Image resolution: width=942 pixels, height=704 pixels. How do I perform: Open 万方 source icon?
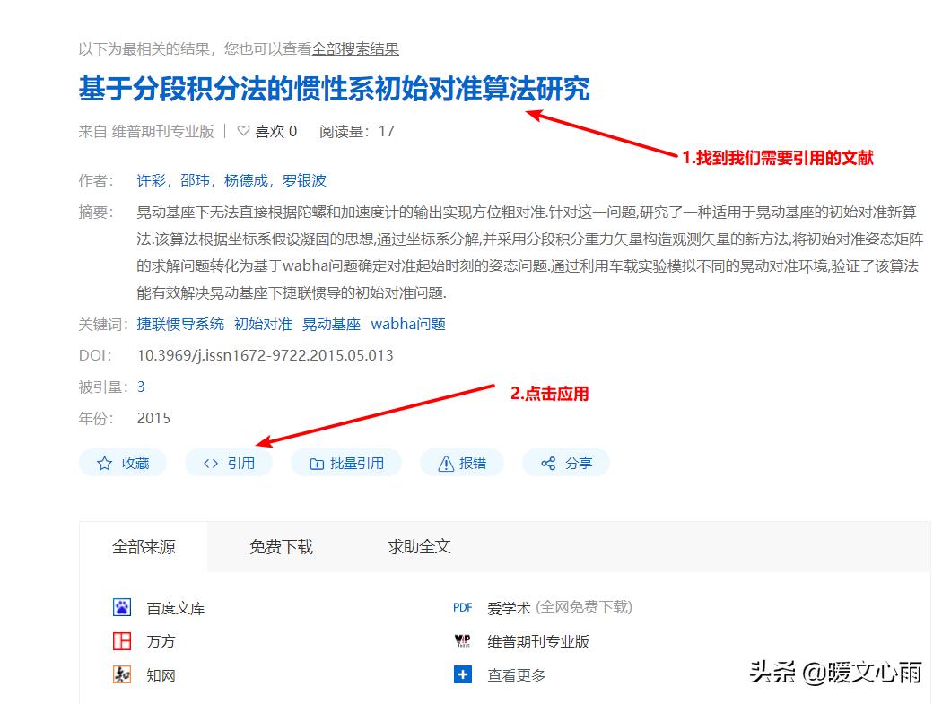(x=121, y=641)
